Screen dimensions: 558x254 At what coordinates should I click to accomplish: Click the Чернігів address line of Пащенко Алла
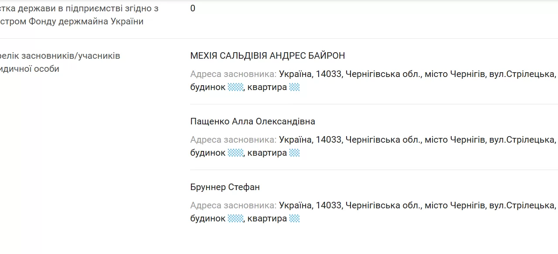coord(417,140)
